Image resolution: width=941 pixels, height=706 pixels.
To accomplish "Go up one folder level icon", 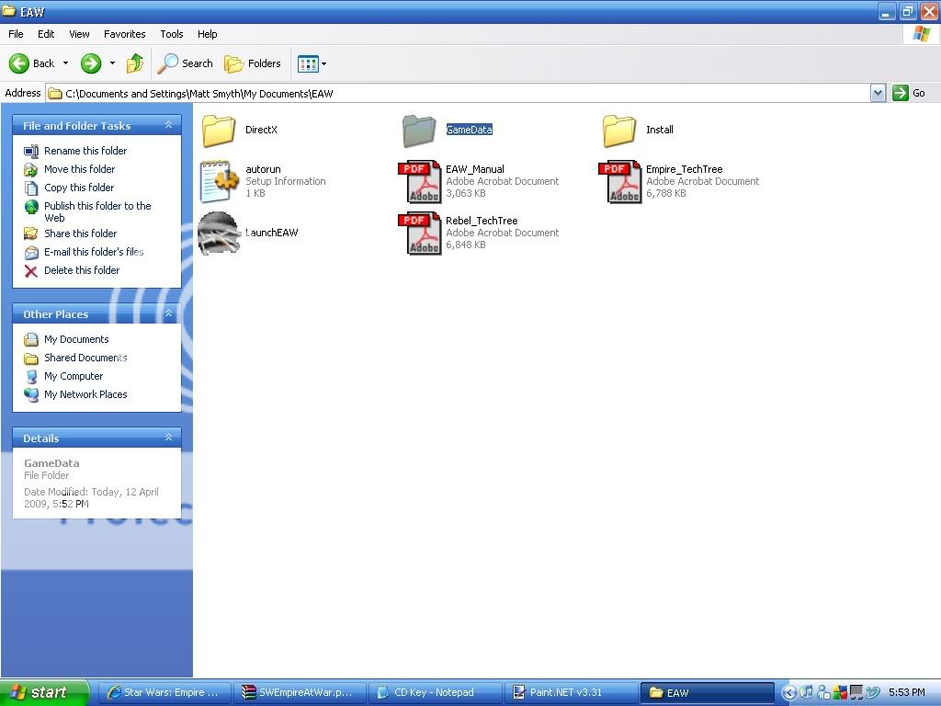I will click(x=135, y=63).
